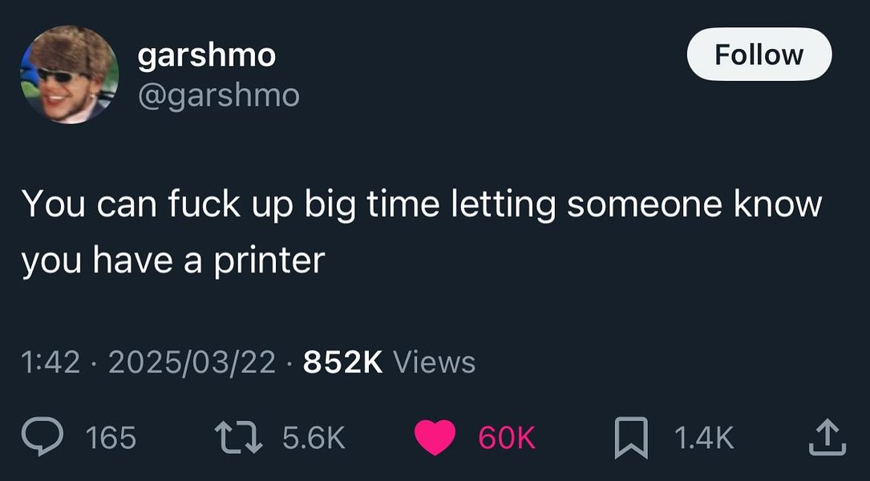Follow the garshmo account

(759, 55)
